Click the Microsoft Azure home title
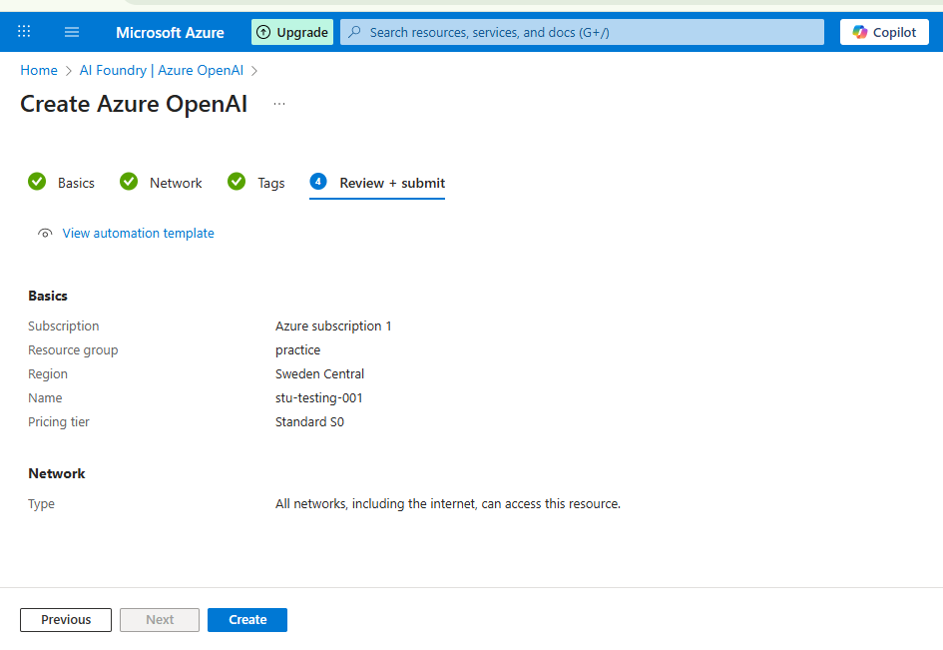The image size is (943, 650). 170,33
